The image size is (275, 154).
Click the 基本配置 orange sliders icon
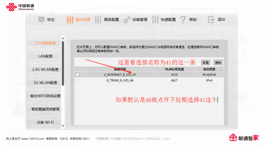tap(70, 20)
